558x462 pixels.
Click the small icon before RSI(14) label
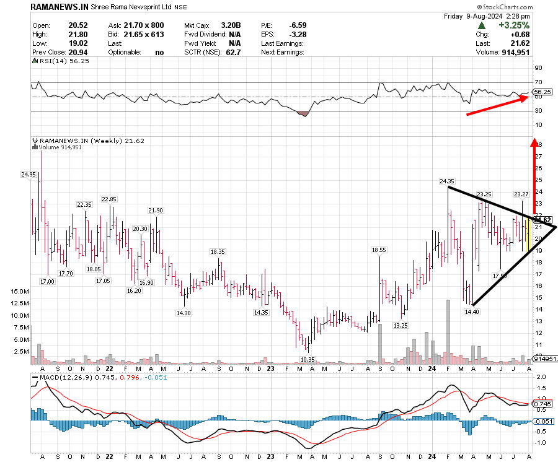[35, 61]
